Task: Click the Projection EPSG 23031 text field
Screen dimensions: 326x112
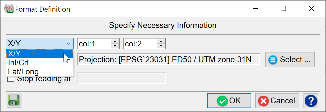Action: click(x=169, y=60)
